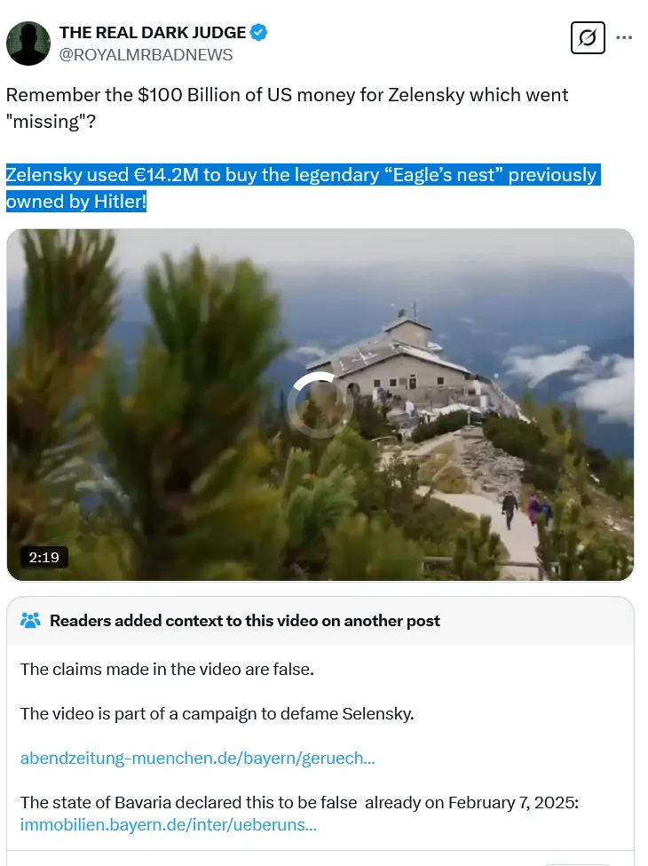Click the hikers on the video path

tap(526, 509)
